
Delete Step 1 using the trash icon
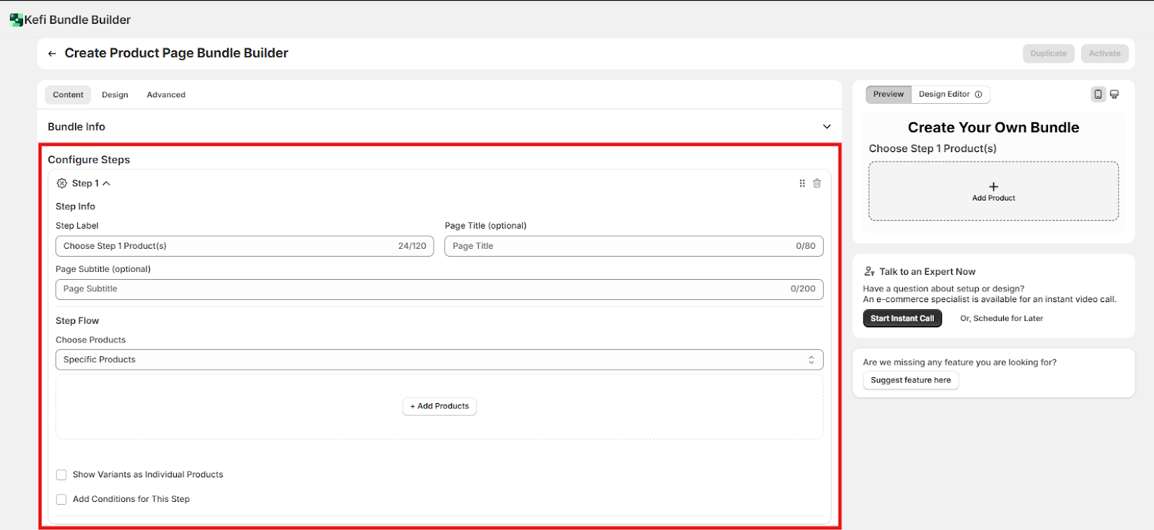pyautogui.click(x=817, y=183)
